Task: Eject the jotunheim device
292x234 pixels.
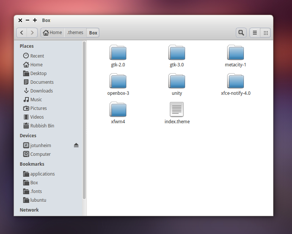Action: click(76, 145)
